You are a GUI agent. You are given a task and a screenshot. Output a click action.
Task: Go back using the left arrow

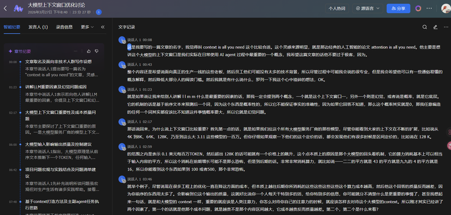[x=5, y=8]
